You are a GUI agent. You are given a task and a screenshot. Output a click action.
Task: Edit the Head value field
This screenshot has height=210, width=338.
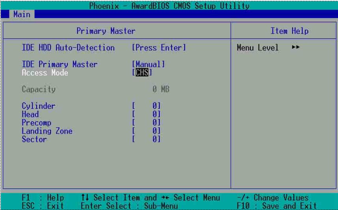(x=146, y=114)
